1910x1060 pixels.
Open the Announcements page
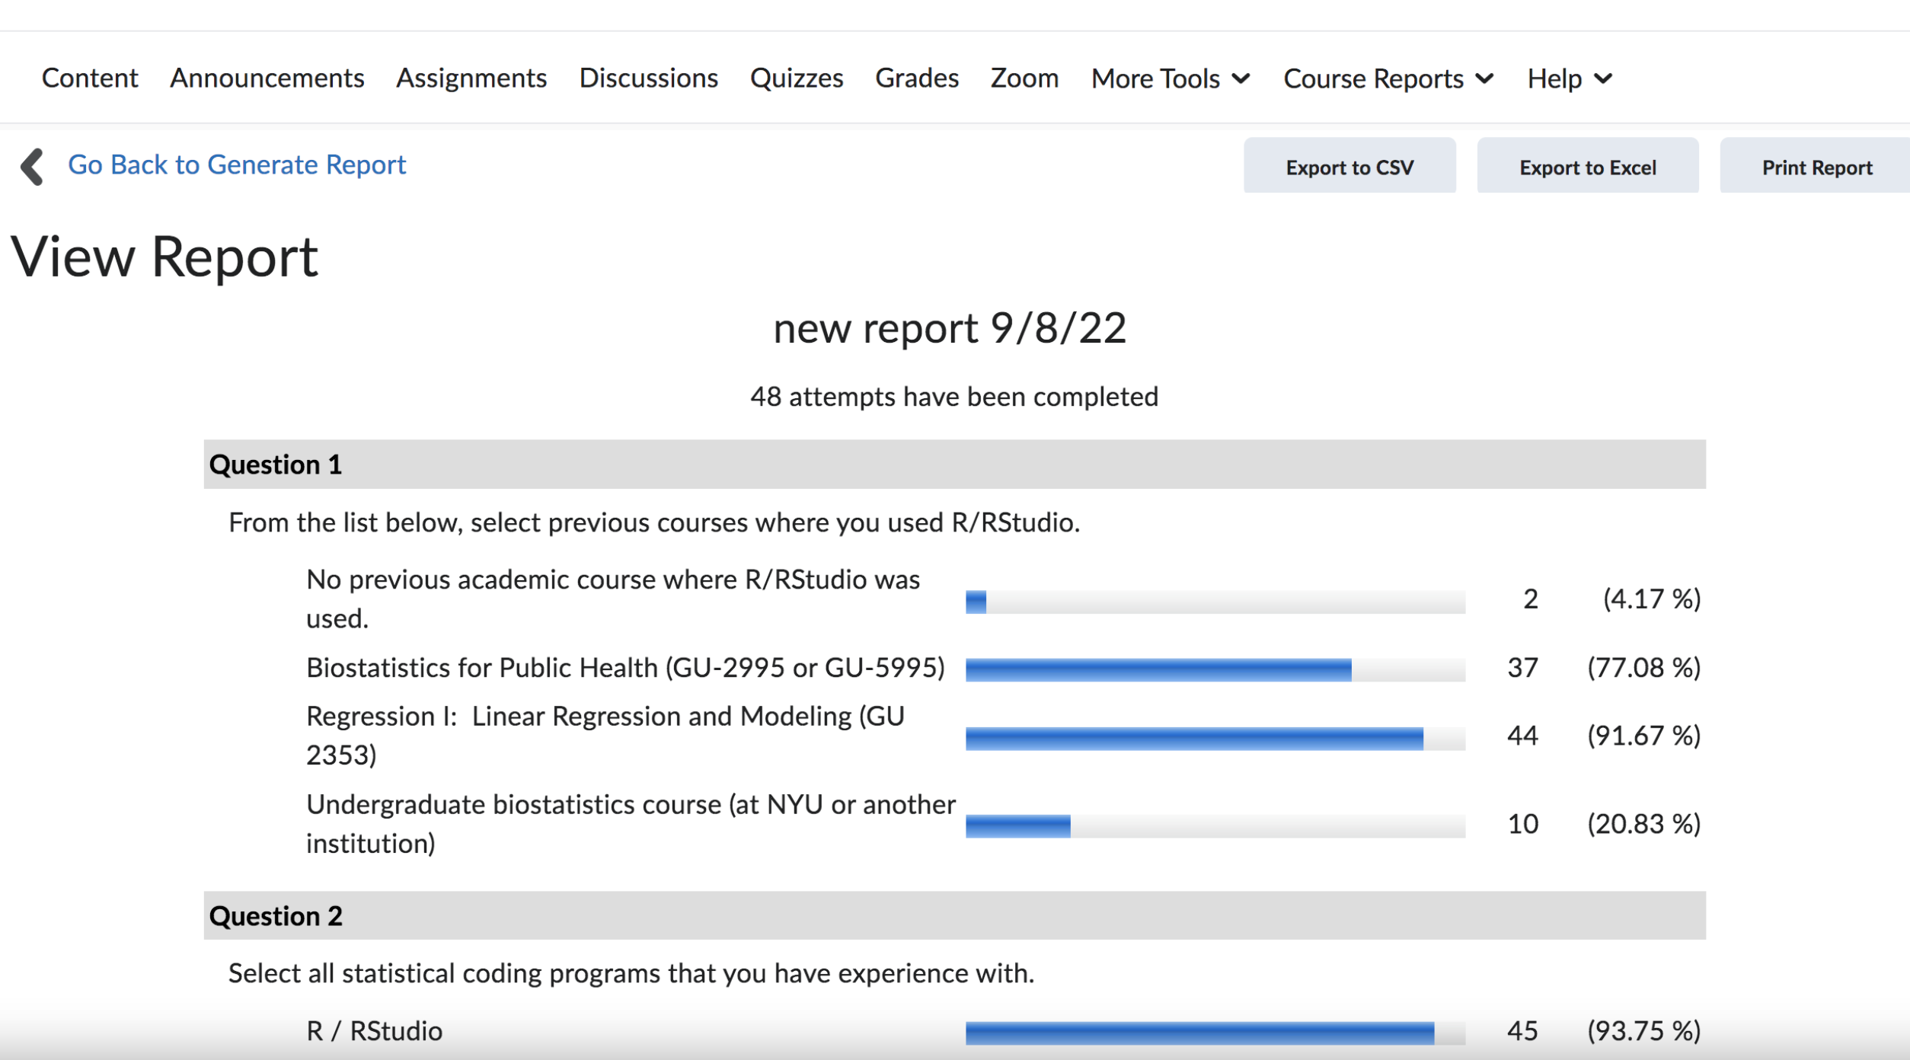pos(266,78)
